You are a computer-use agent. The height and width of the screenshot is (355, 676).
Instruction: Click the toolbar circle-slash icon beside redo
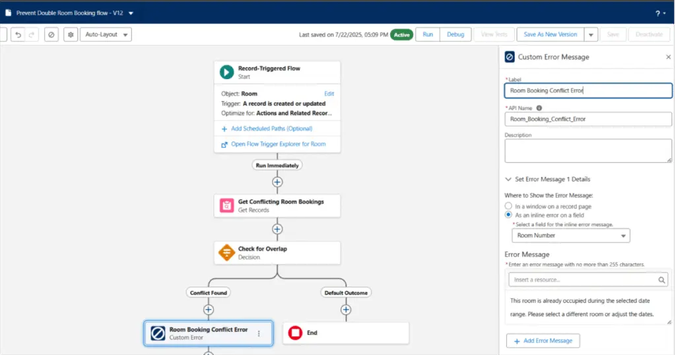[51, 34]
